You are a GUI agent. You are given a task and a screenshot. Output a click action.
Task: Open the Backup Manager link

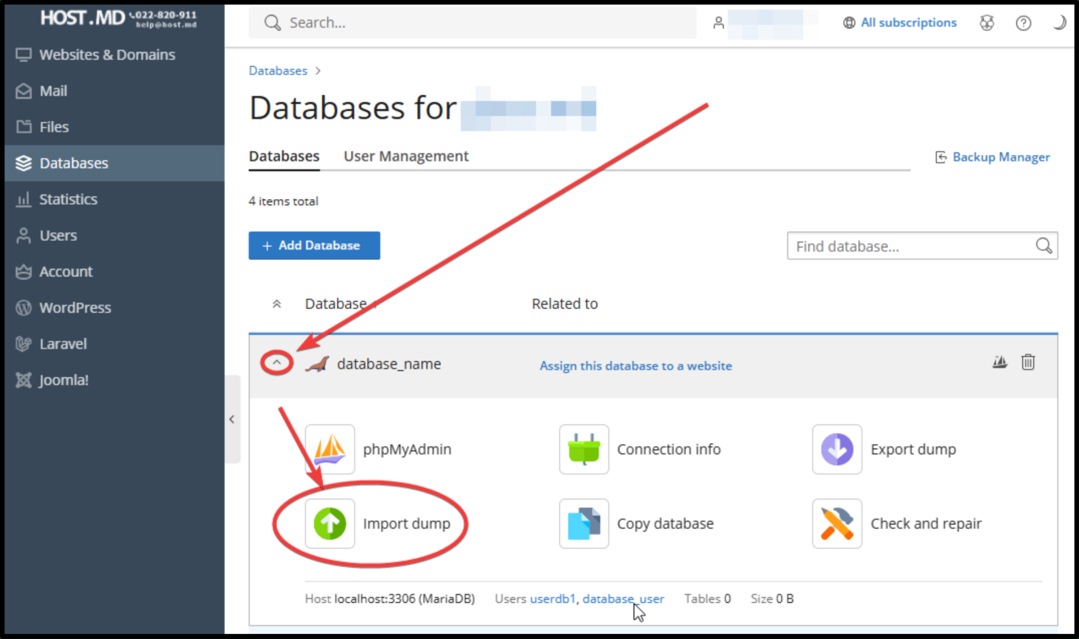(x=993, y=157)
